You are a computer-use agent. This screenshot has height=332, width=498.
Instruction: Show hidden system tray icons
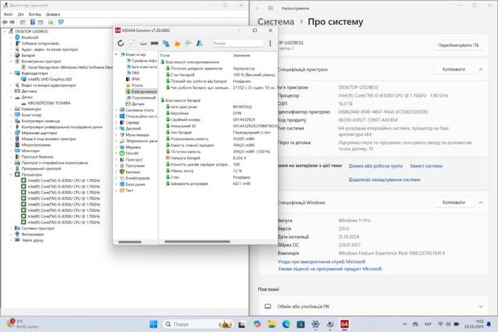(x=405, y=324)
